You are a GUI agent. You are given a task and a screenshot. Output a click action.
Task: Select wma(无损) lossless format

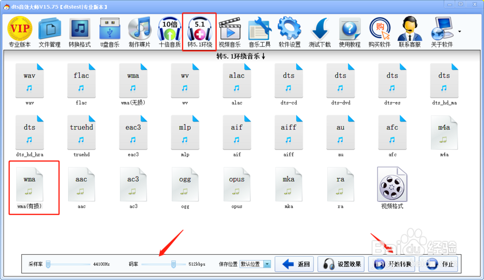pyautogui.click(x=133, y=85)
